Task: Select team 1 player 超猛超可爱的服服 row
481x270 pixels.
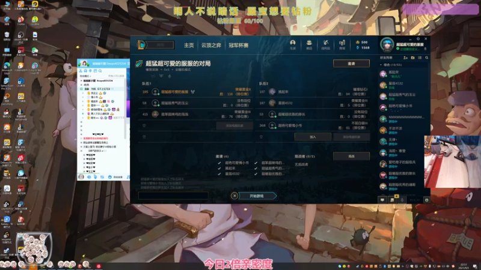Action: tap(197, 92)
